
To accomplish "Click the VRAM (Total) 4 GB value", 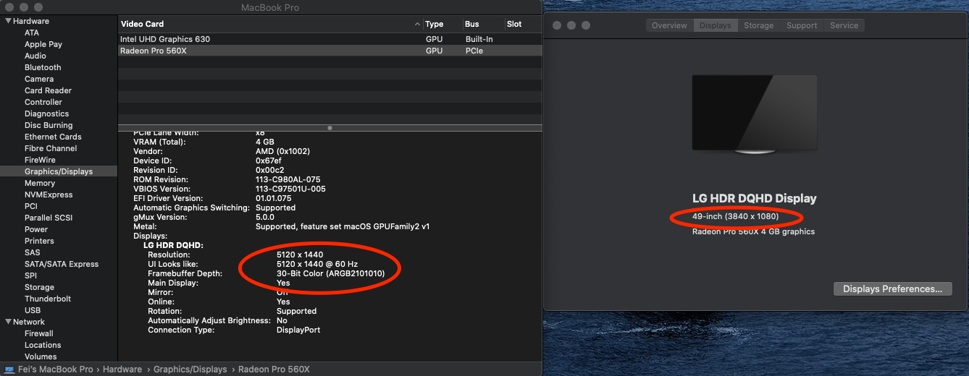I will point(265,142).
